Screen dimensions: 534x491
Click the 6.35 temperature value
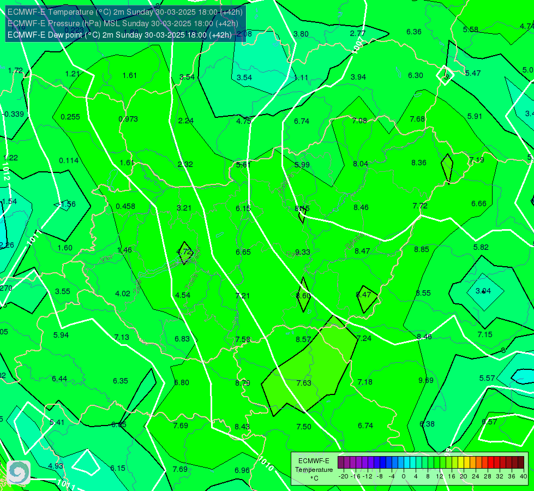[120, 381]
